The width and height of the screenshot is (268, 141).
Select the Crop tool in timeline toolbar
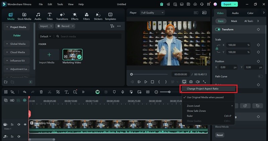point(58,92)
